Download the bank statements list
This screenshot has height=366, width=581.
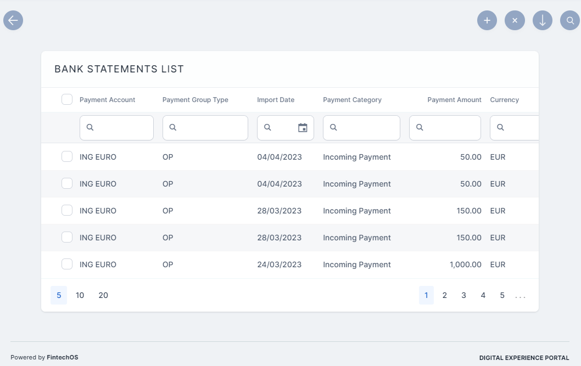click(542, 20)
